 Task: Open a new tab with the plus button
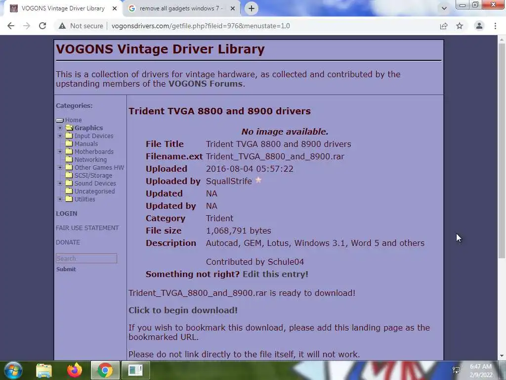tap(252, 8)
